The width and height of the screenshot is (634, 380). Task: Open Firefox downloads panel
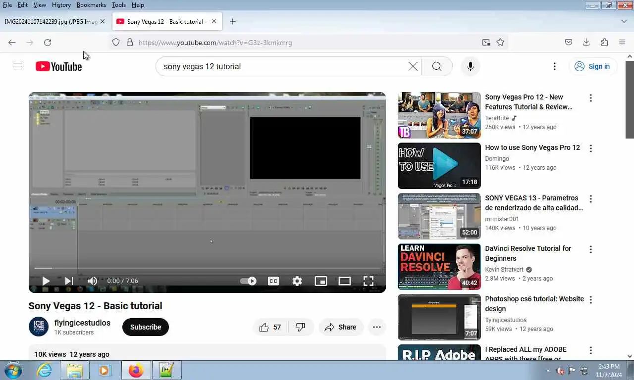586,43
